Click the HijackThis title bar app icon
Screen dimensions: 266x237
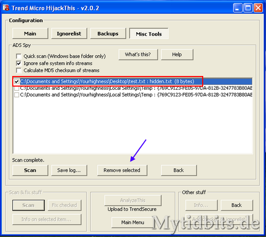click(x=6, y=8)
